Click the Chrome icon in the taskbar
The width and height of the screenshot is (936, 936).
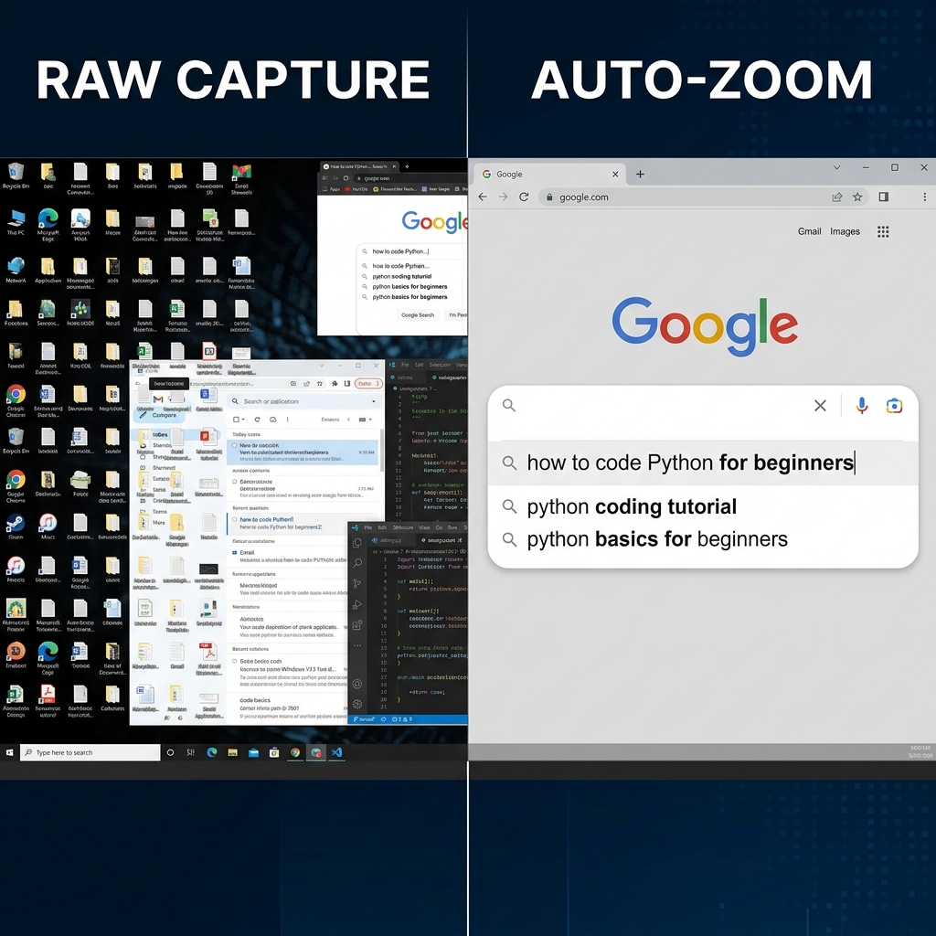[x=295, y=753]
